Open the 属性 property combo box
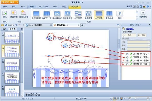Image resolution: width=152 pixels, height=101 pixels. tap(139, 45)
